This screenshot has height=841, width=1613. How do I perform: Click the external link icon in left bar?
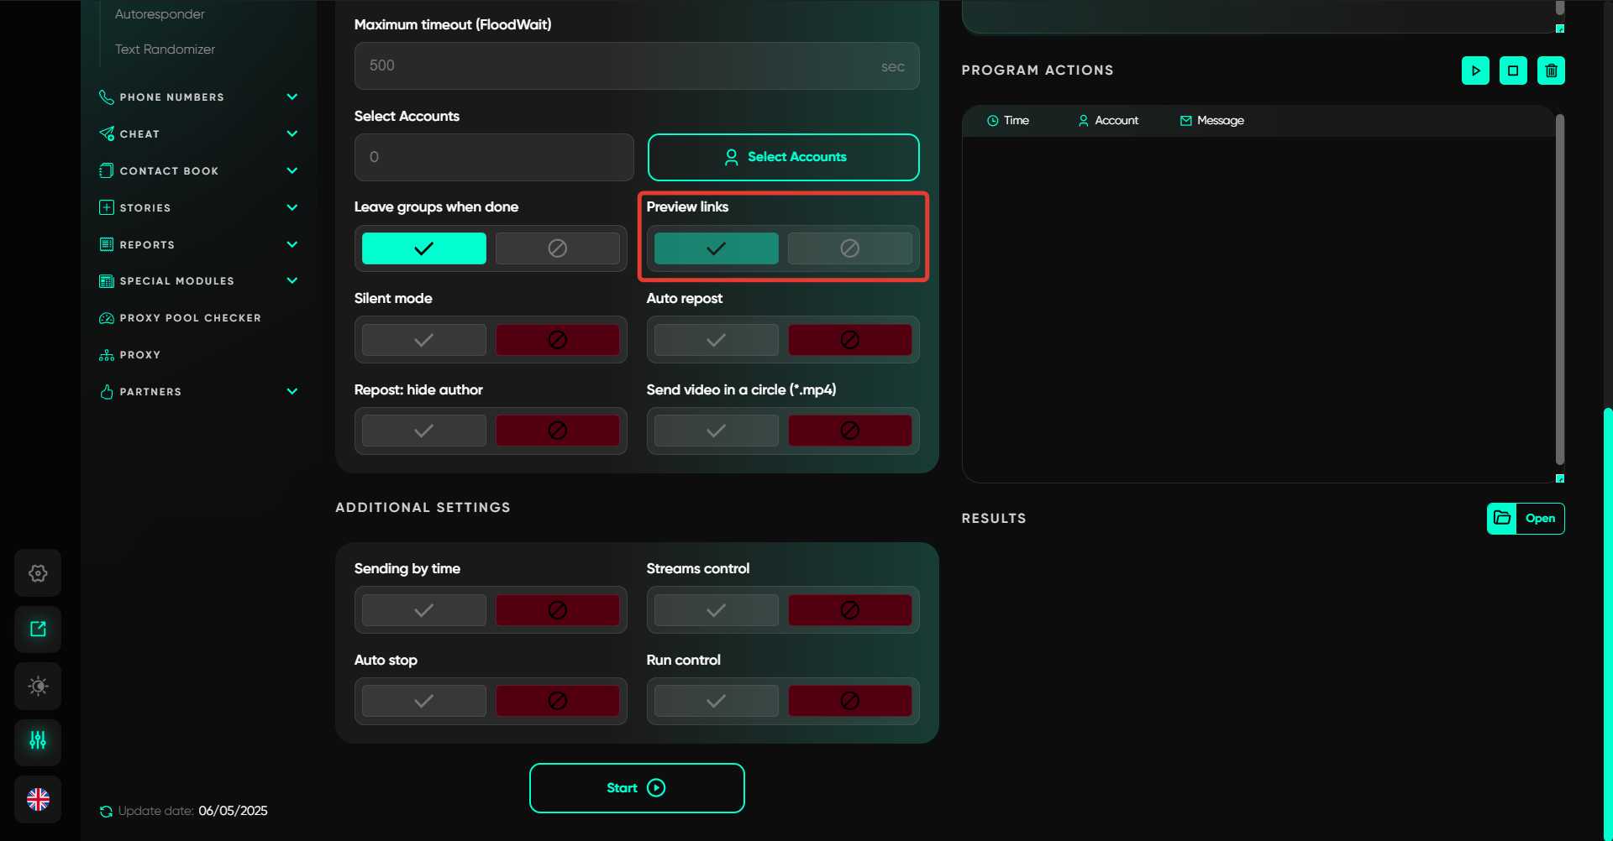[x=38, y=629]
